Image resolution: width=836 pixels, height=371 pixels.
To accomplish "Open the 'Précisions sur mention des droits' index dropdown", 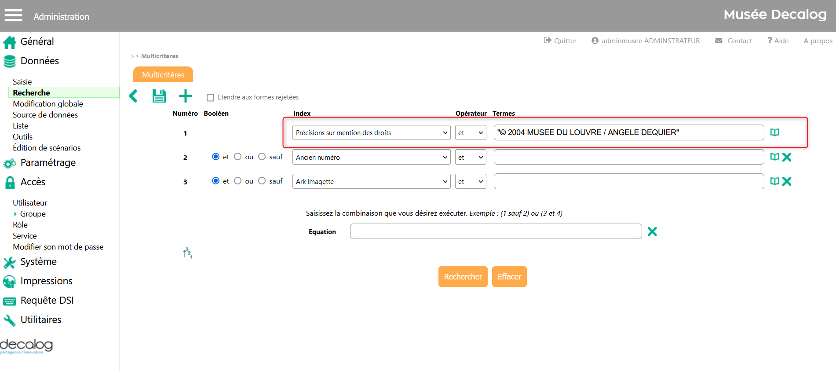I will pos(371,133).
